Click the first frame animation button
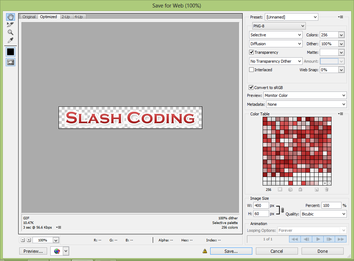Viewport: 354px width, 261px height. coord(295,239)
